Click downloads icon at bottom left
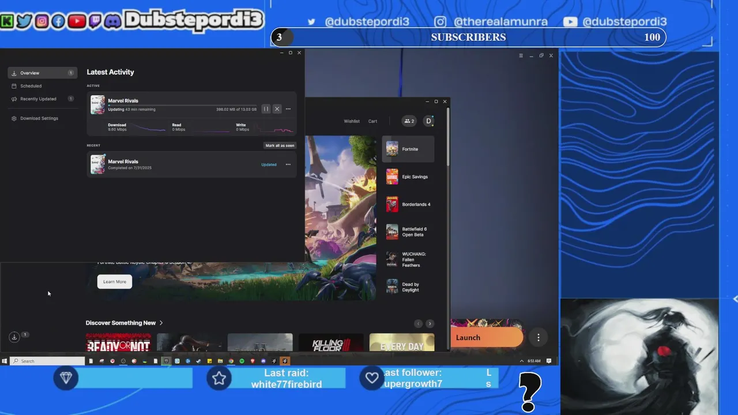The height and width of the screenshot is (415, 738). click(14, 337)
